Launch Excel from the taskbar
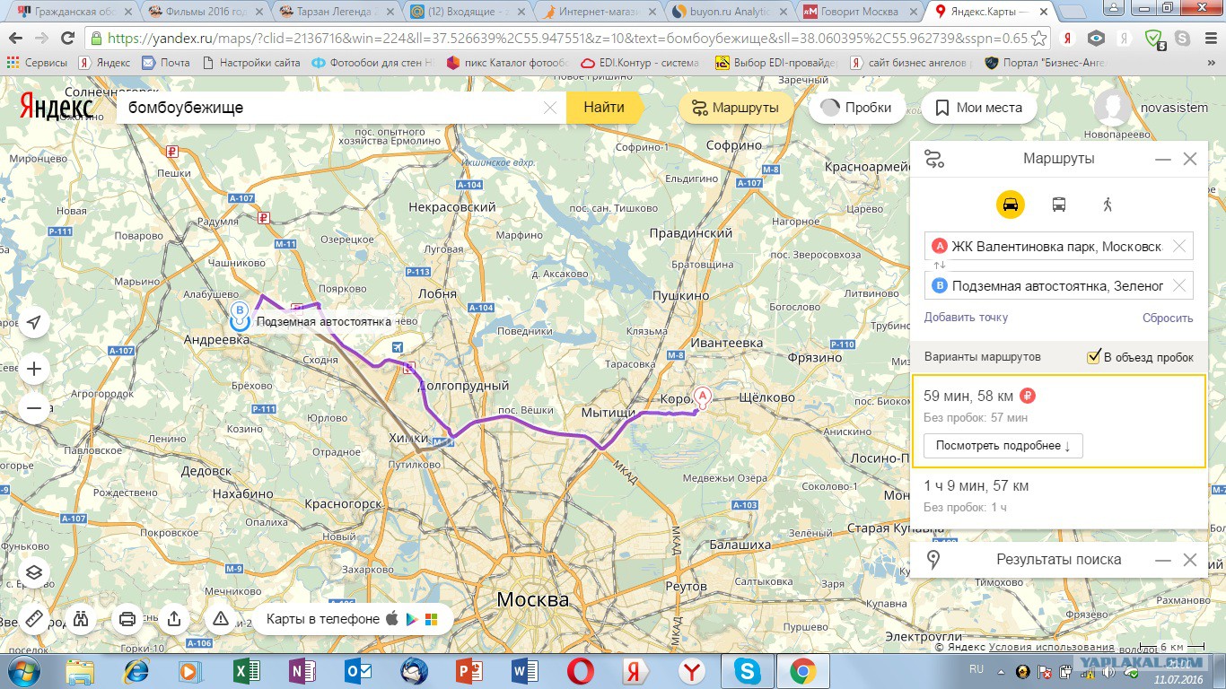Image resolution: width=1226 pixels, height=689 pixels. (x=246, y=671)
